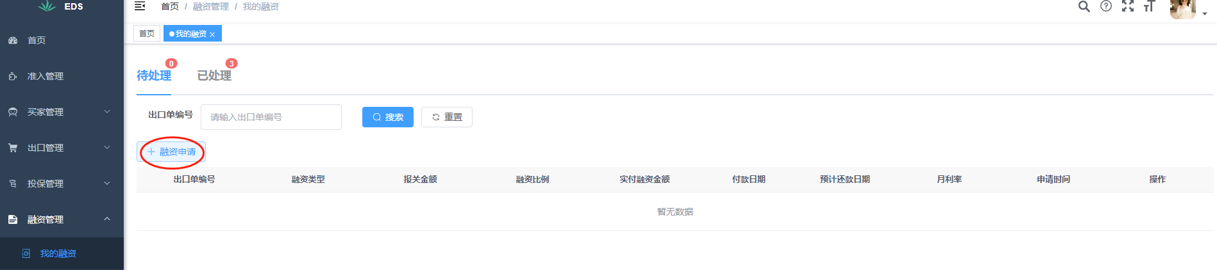This screenshot has width=1217, height=270.
Task: Click the user avatar picture
Action: 1183,9
